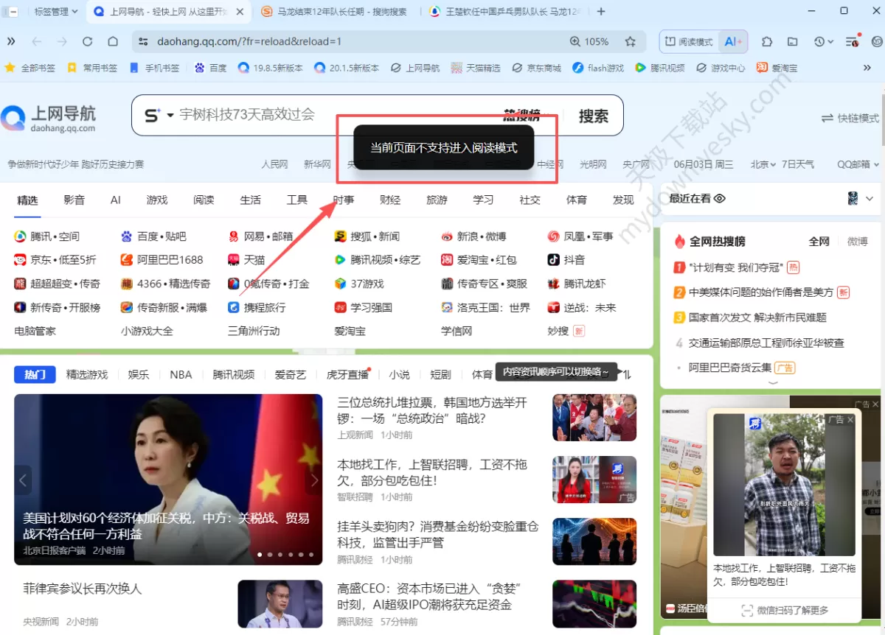Open the 光明网 link
Image resolution: width=885 pixels, height=635 pixels.
tap(593, 164)
